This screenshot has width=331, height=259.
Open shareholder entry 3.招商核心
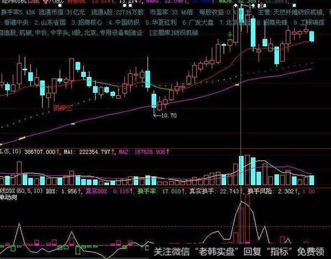coord(87,23)
